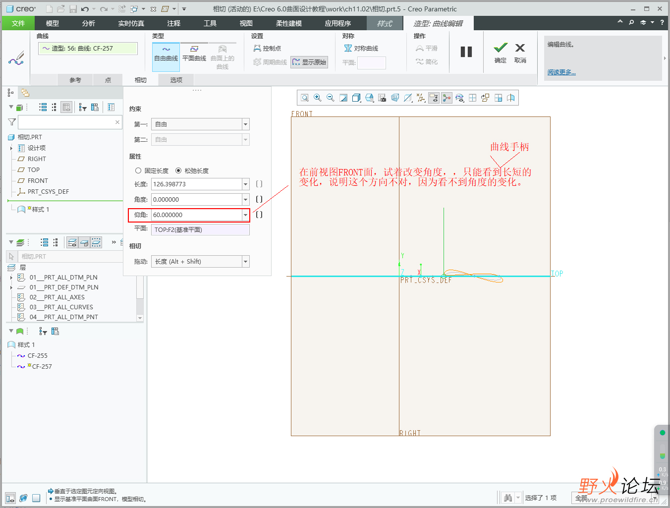Viewport: 670px width, 508px height.
Task: Click the Open folder icon in title bar
Action: 61,9
